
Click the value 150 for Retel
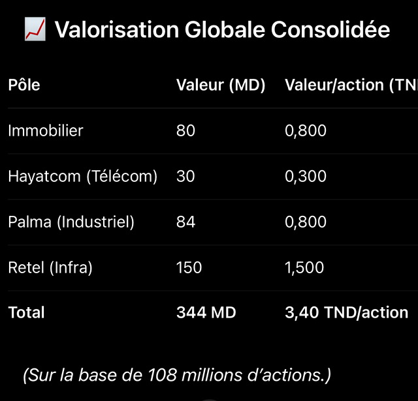click(x=189, y=267)
